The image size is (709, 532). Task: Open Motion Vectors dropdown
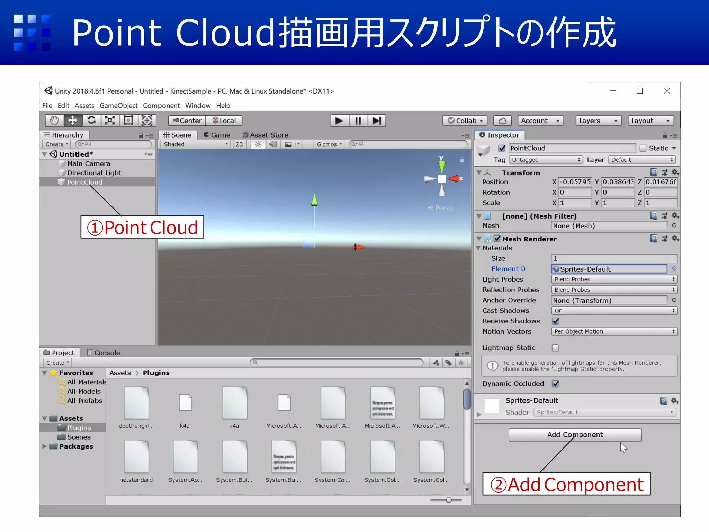[614, 331]
